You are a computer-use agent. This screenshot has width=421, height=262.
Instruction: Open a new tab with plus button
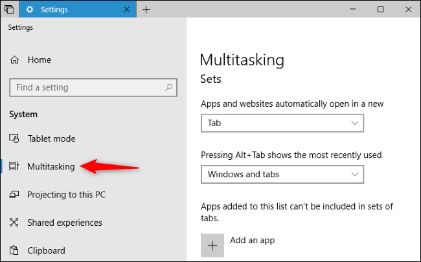pos(146,9)
